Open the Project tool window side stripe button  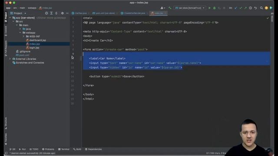(x=6, y=17)
